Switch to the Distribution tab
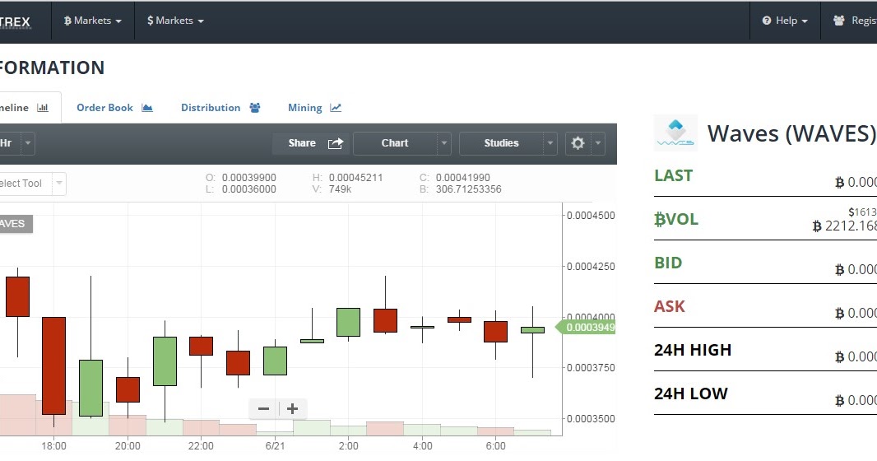 [x=220, y=107]
